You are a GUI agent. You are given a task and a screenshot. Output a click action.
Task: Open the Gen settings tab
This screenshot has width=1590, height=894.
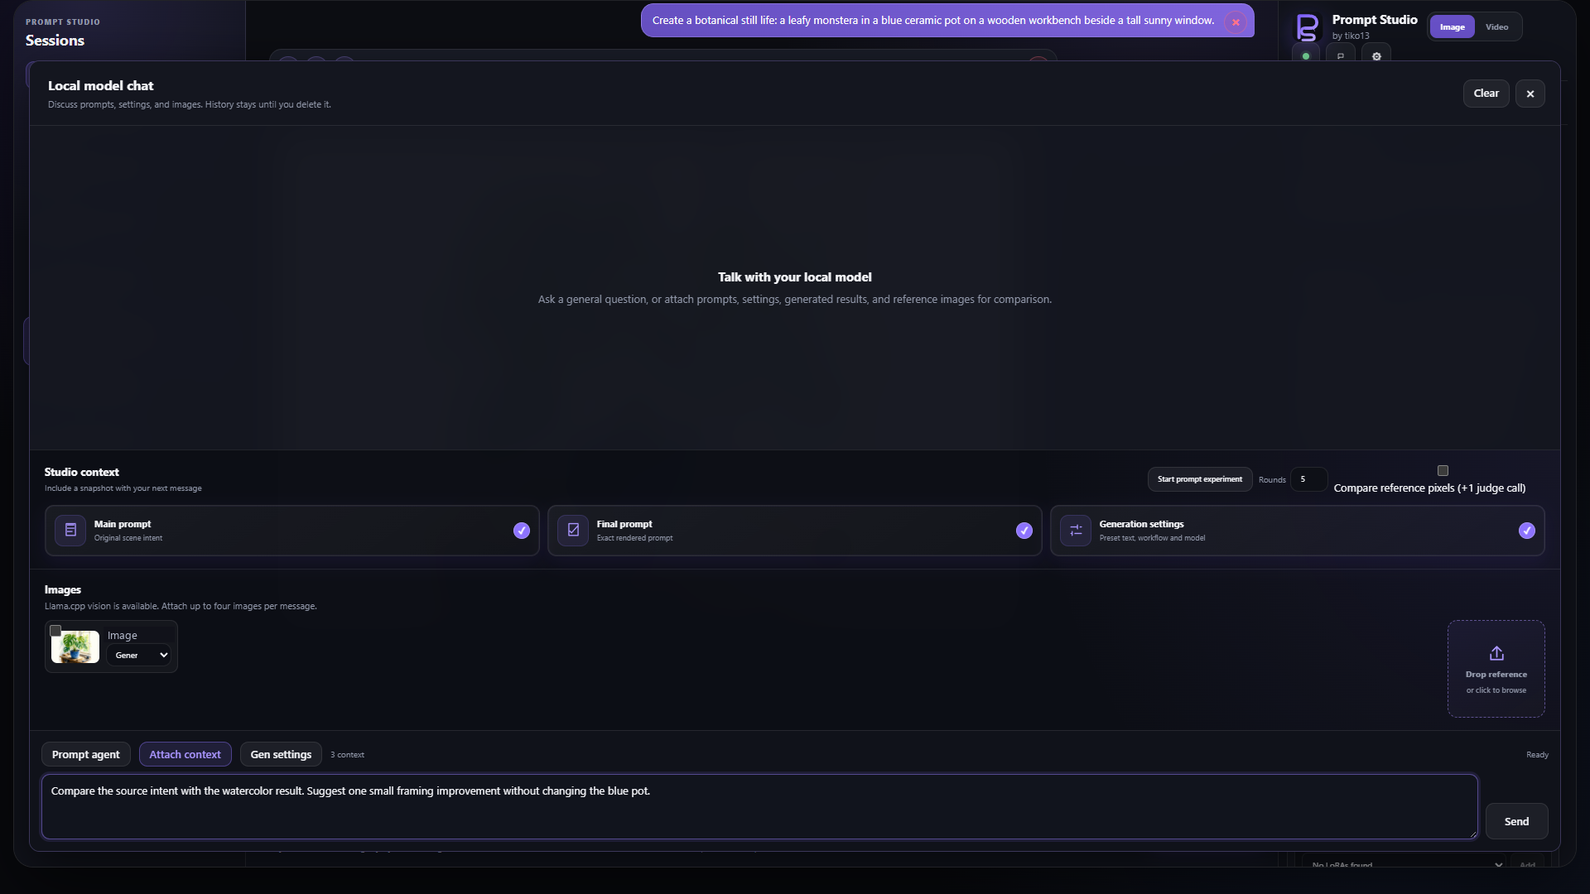tap(281, 754)
